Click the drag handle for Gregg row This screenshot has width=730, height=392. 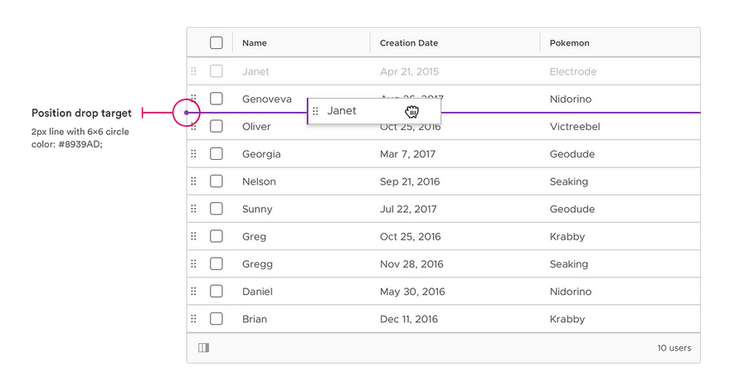pos(193,264)
